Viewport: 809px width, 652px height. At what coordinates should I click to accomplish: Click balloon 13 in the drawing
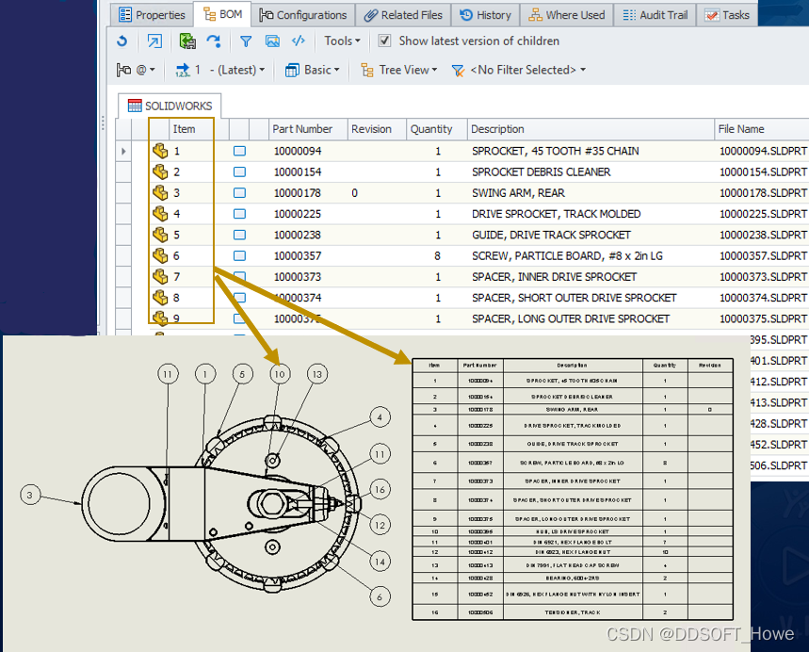click(317, 374)
